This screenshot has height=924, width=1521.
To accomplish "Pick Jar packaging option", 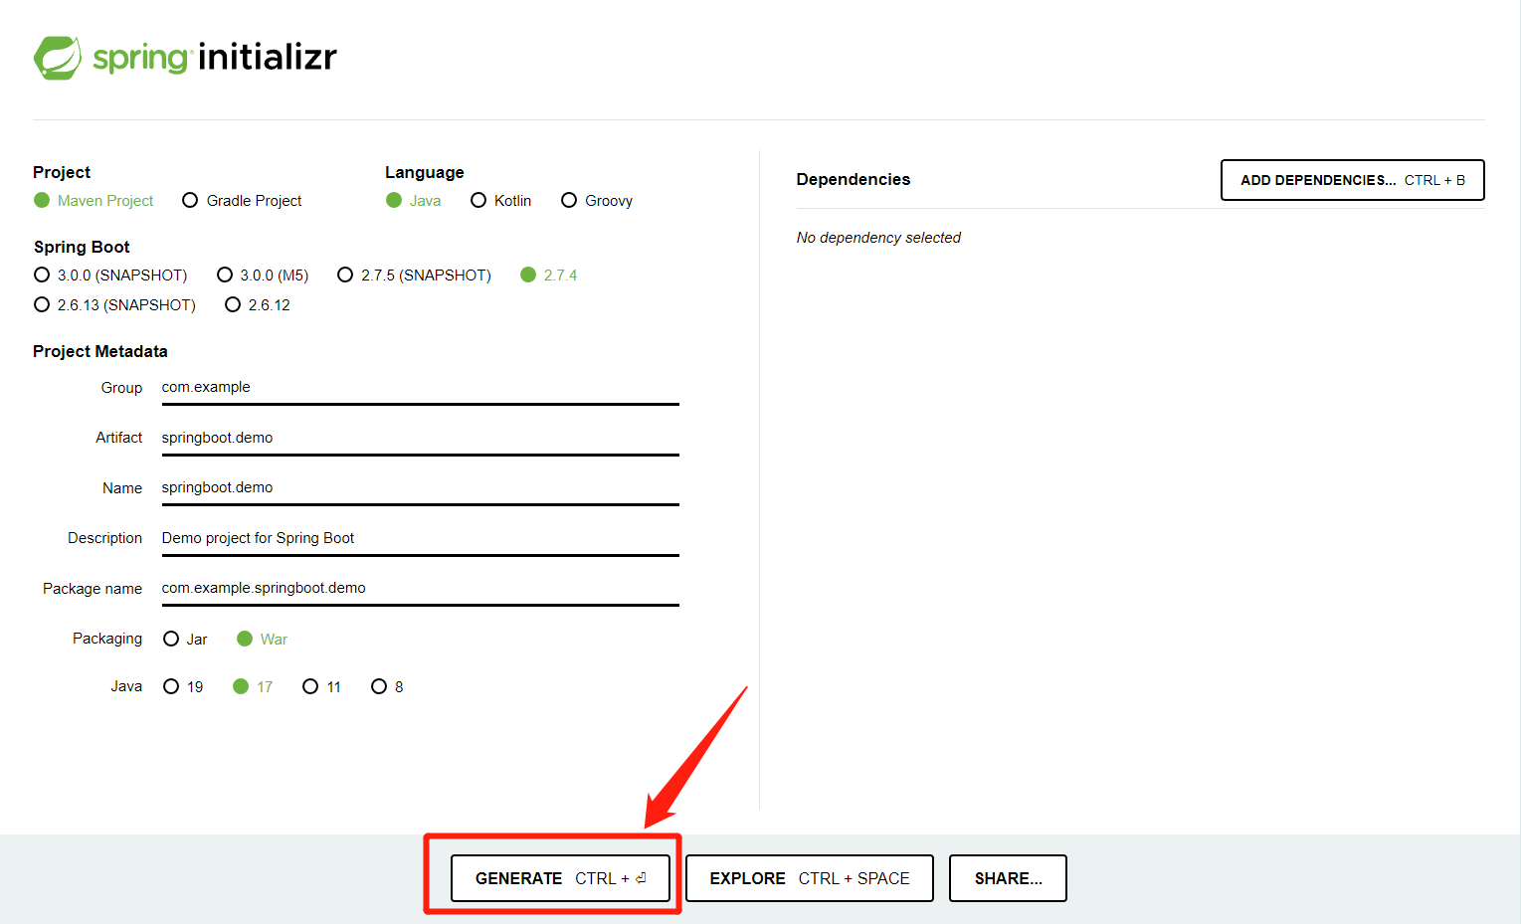I will click(x=185, y=640).
